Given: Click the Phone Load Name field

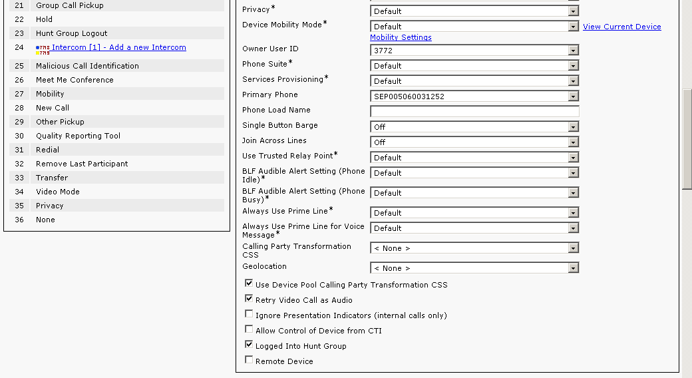Looking at the screenshot, I should coord(474,111).
